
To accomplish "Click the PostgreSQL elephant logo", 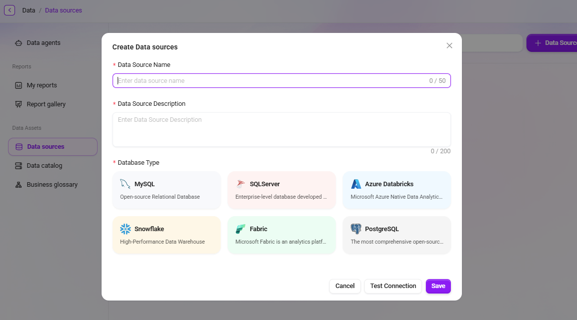I will click(356, 229).
